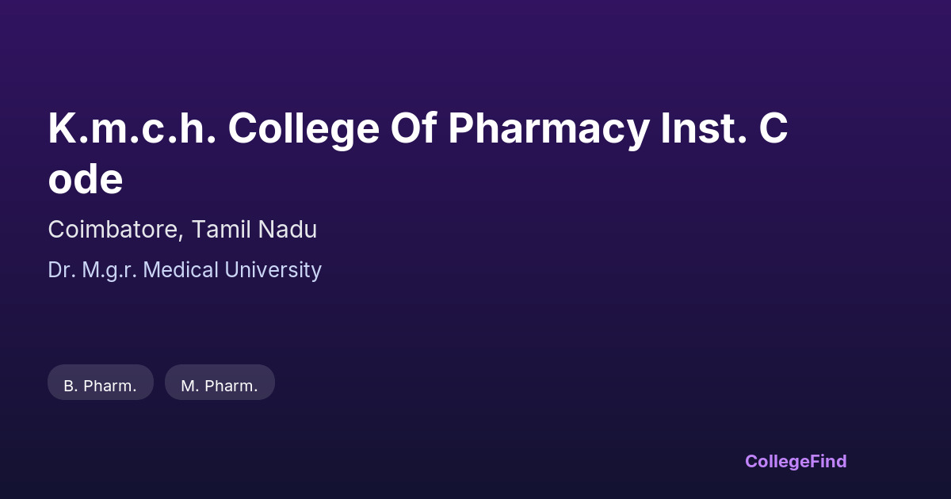
Task: Select the B. Pharm. course tag
Action: click(101, 386)
